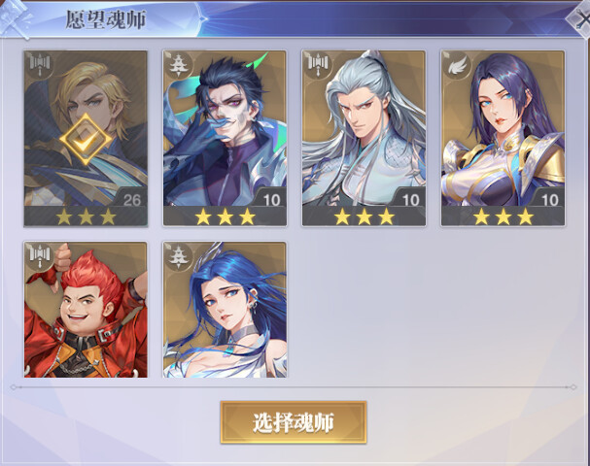Image resolution: width=590 pixels, height=466 pixels.
Task: Click the tower emblem on blue-haired woman card
Action: tap(179, 256)
